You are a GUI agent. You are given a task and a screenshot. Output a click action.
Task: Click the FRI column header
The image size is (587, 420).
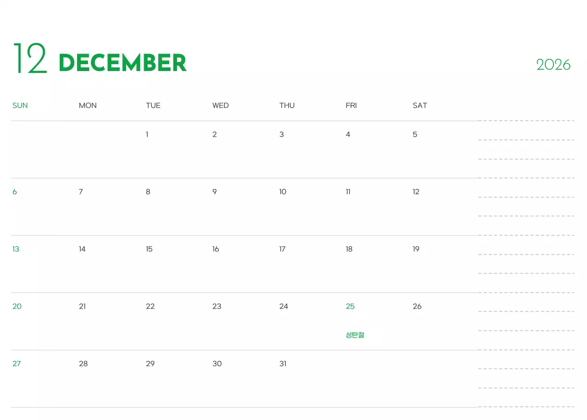click(x=351, y=105)
